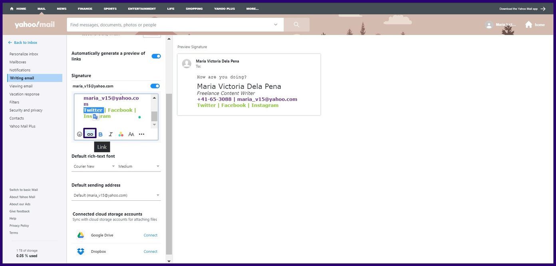The height and width of the screenshot is (266, 556).
Task: Open Mailboxes settings
Action: click(x=18, y=62)
